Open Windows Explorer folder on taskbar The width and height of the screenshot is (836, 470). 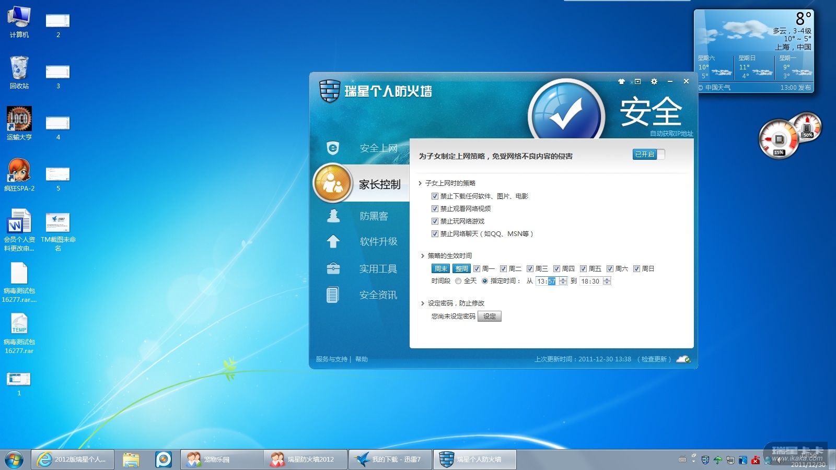[x=131, y=460]
